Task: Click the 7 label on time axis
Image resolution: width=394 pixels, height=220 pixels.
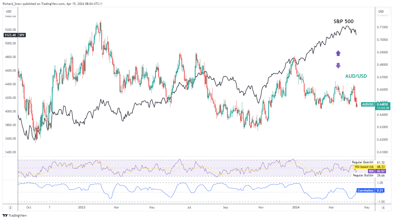Action: coord(49,207)
